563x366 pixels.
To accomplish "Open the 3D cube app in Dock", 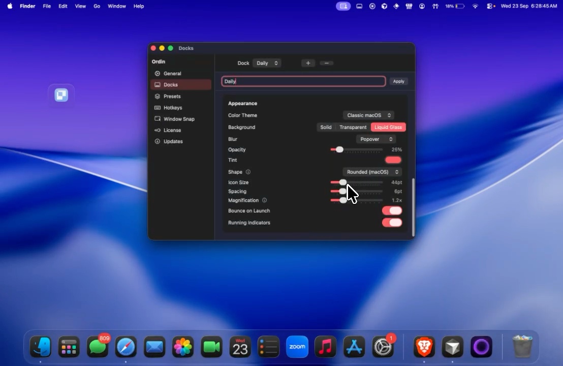I will click(x=452, y=347).
